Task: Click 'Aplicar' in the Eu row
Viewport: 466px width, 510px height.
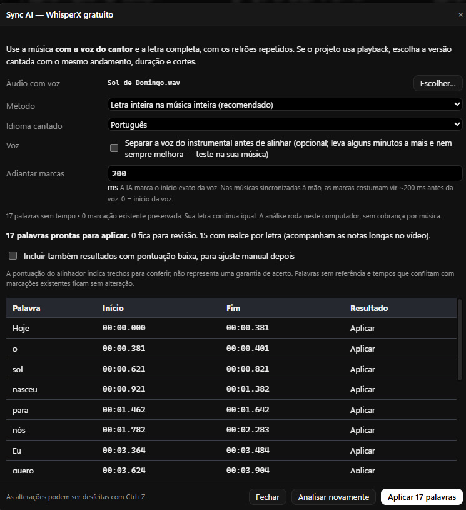Action: click(x=363, y=451)
